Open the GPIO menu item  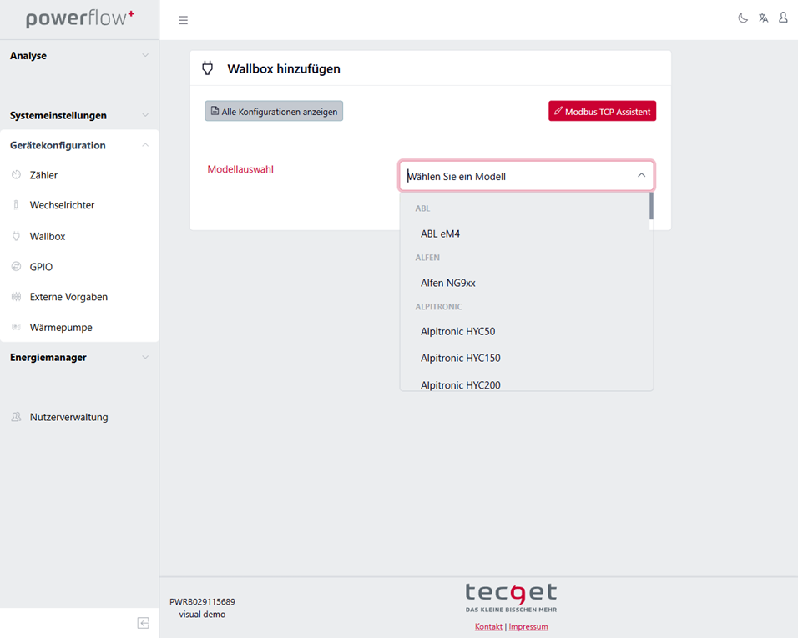pos(79,266)
